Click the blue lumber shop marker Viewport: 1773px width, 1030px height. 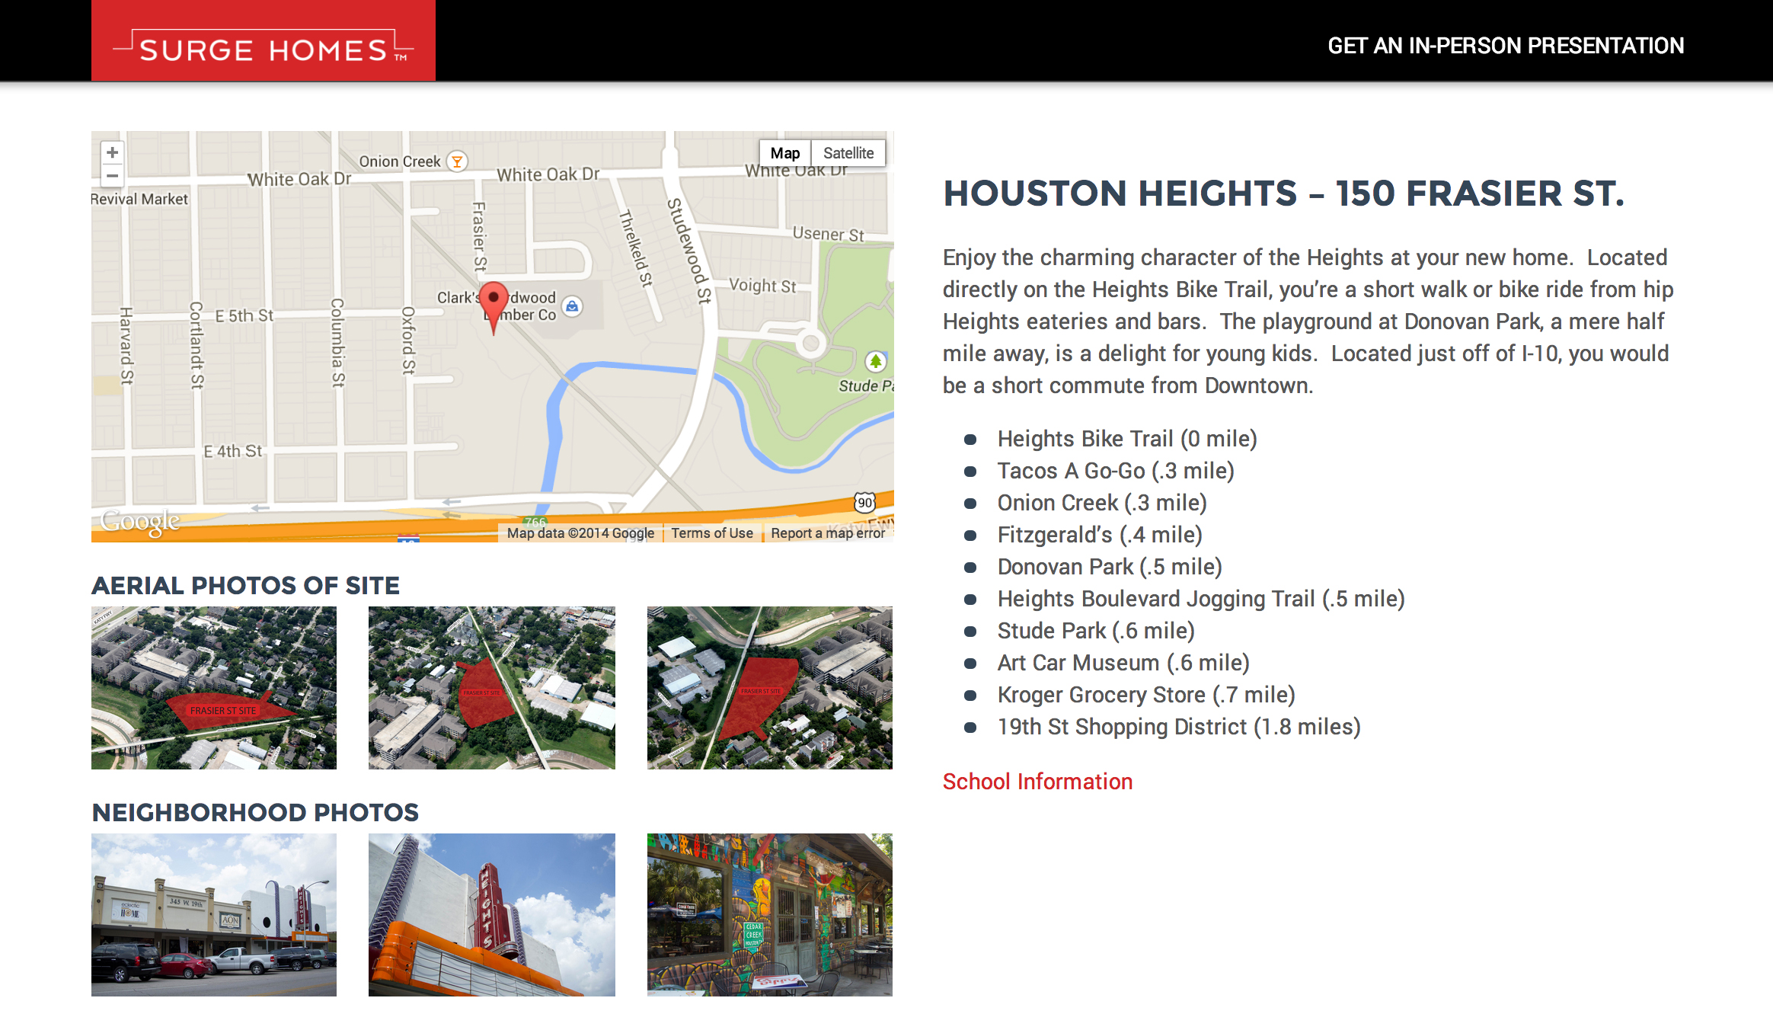pos(572,306)
